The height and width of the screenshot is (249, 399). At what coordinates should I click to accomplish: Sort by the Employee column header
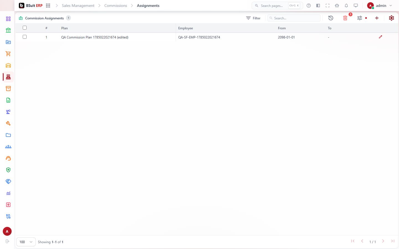pyautogui.click(x=186, y=28)
